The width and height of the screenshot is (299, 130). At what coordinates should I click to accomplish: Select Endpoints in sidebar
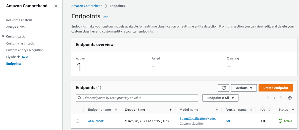tap(14, 63)
